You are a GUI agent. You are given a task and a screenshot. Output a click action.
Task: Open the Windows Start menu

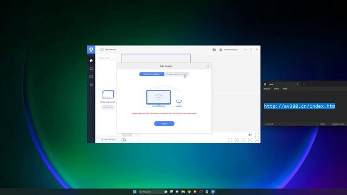coord(135,192)
